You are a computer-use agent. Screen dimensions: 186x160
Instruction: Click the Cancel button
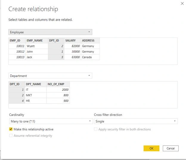click(170, 148)
